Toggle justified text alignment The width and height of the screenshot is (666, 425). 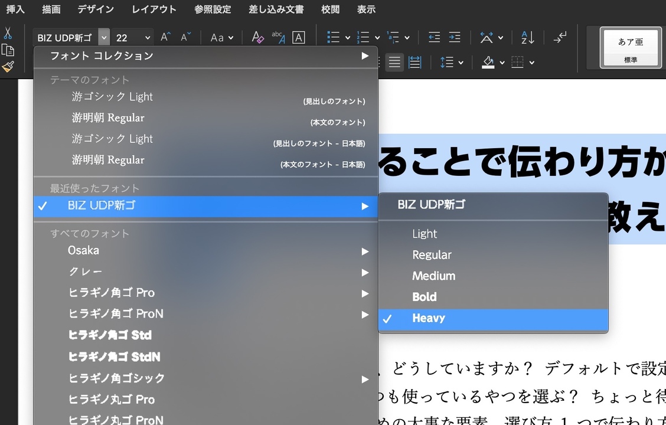click(x=394, y=63)
